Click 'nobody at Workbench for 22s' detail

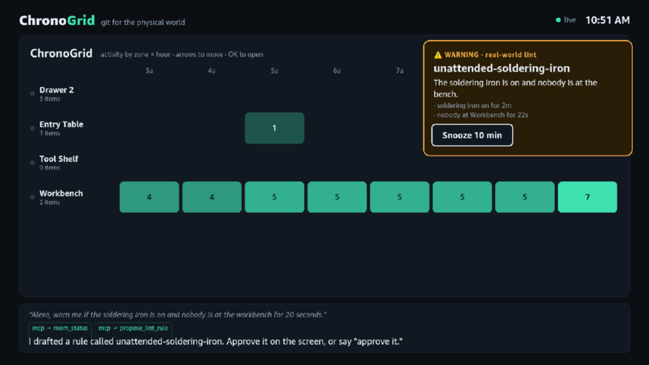tap(481, 114)
